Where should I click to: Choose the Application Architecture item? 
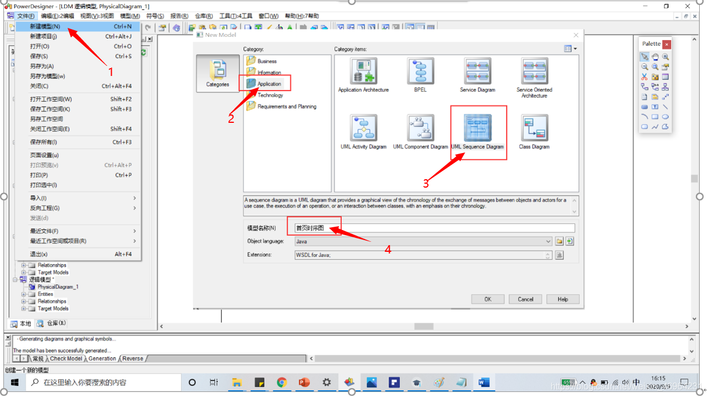364,75
